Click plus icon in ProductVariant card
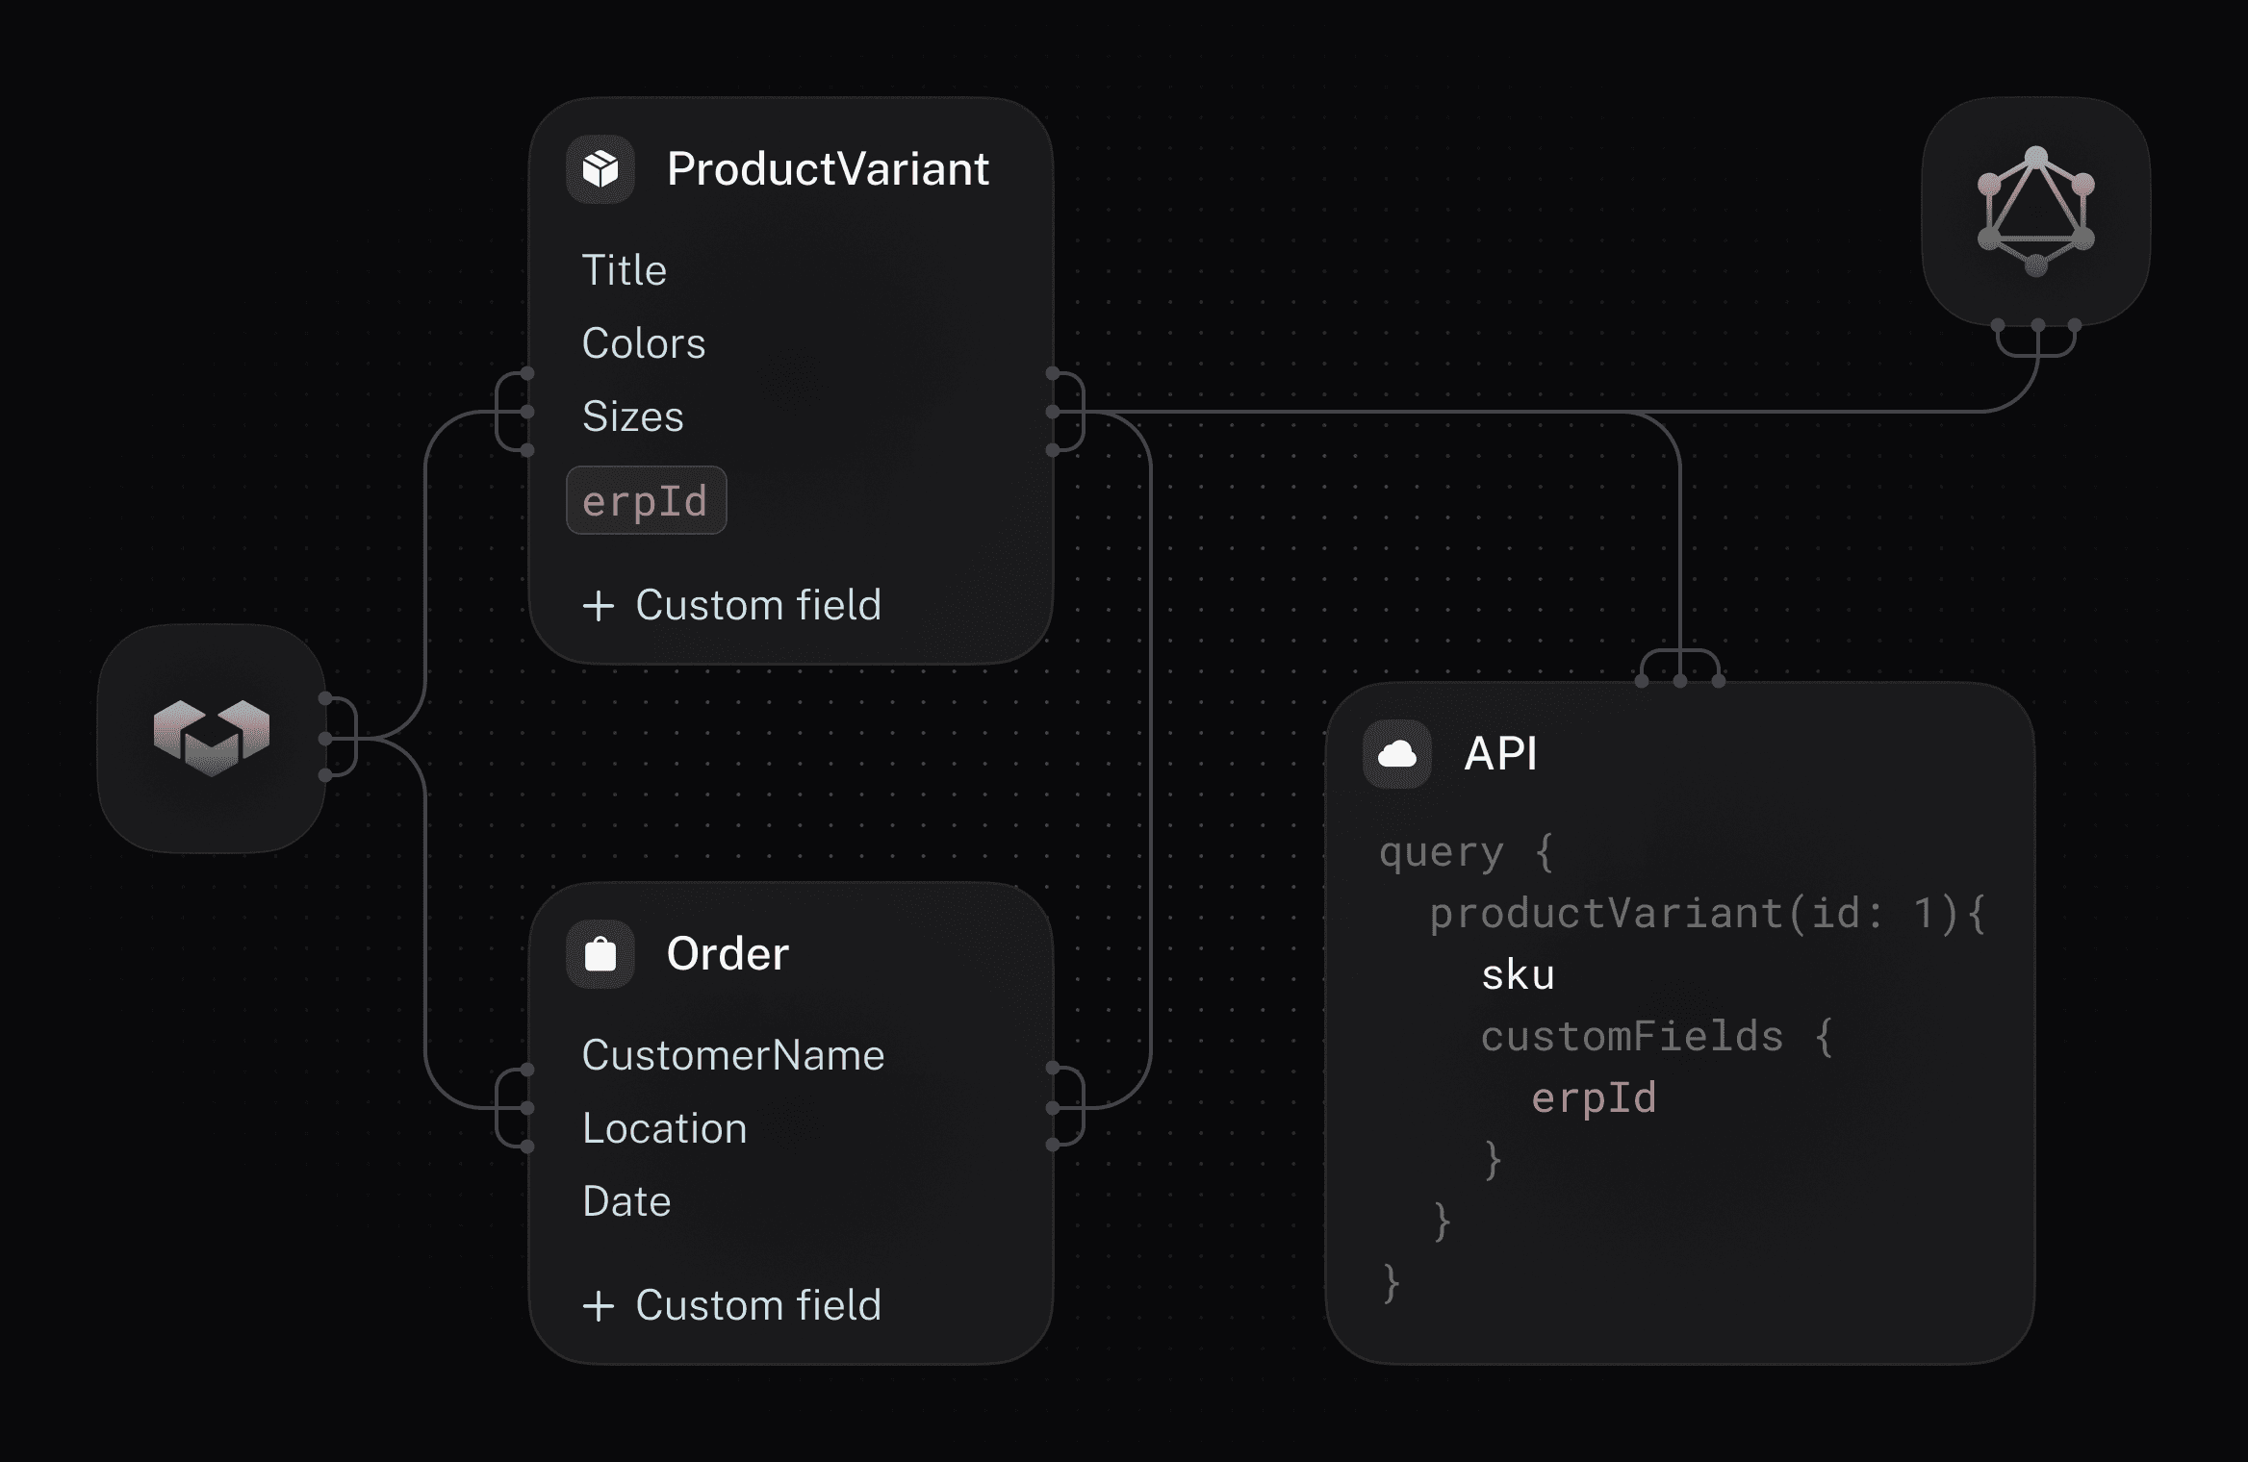 point(599,606)
